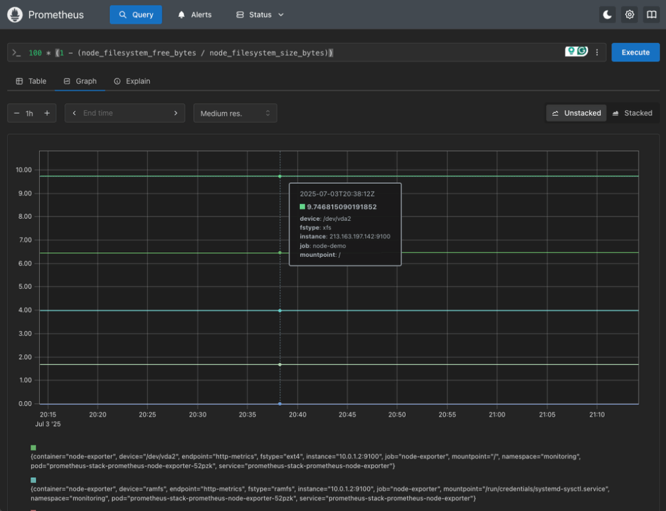Click the data point on the 1.7 line
This screenshot has height=511, width=666.
pyautogui.click(x=280, y=365)
